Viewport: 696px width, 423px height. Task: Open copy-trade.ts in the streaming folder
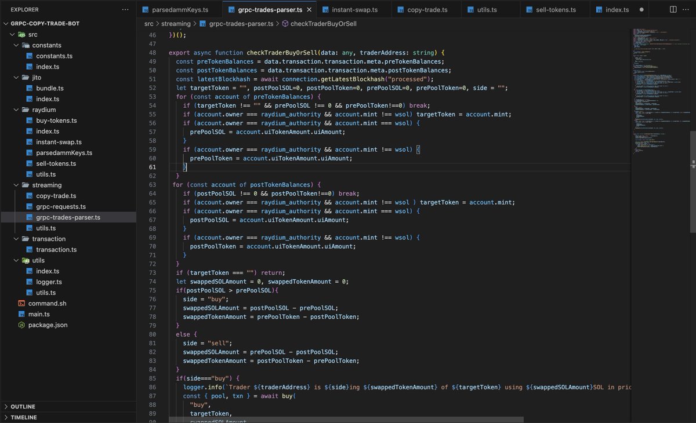(x=56, y=196)
